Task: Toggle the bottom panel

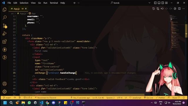Action: [x=159, y=3]
